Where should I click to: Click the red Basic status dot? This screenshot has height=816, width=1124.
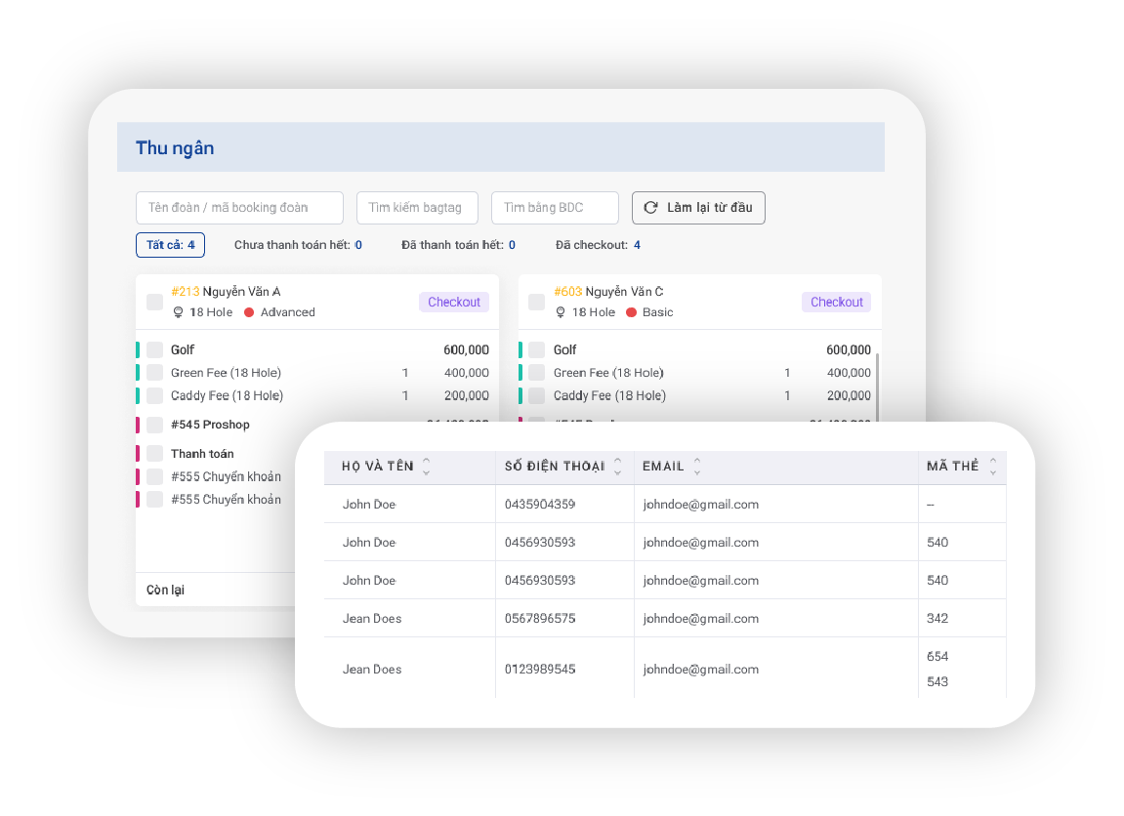coord(631,312)
